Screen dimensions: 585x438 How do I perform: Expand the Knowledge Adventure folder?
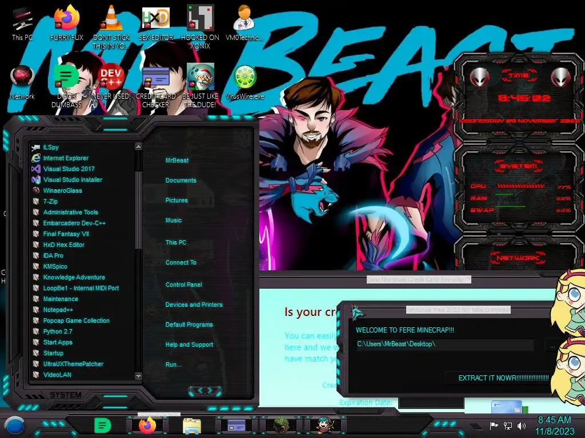74,277
